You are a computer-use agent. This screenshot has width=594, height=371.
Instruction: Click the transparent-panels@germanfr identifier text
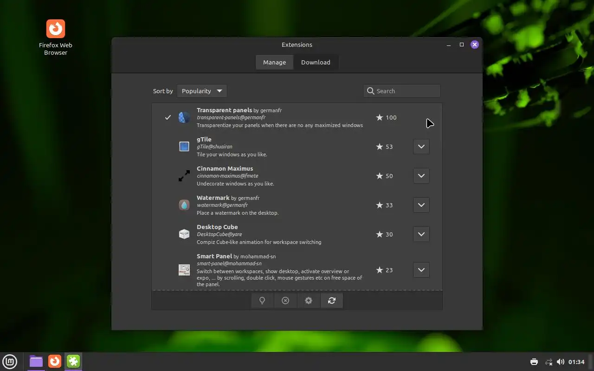tap(231, 118)
